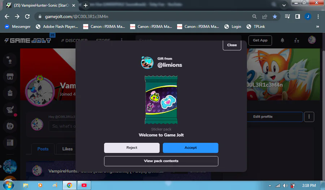Open browser zoom icon in address bar
This screenshot has height=190, width=325.
[x=254, y=17]
